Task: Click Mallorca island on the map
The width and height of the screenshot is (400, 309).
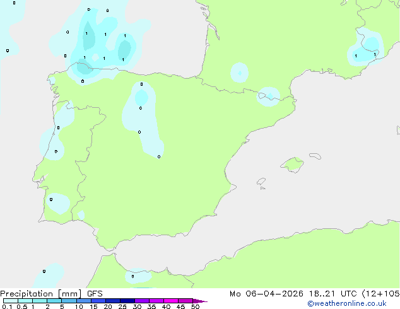Action: click(293, 165)
